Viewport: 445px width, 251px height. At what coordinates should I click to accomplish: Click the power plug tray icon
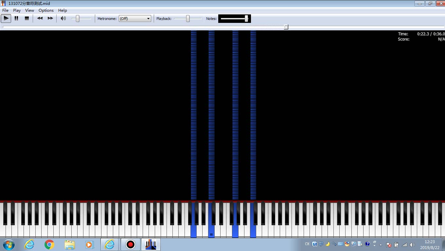[397, 245]
